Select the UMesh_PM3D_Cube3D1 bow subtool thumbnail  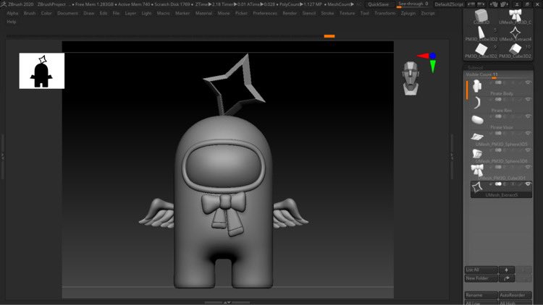tap(477, 170)
